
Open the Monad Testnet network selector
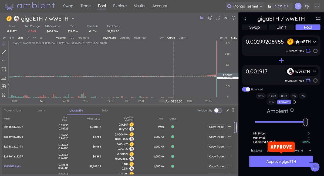[245, 6]
